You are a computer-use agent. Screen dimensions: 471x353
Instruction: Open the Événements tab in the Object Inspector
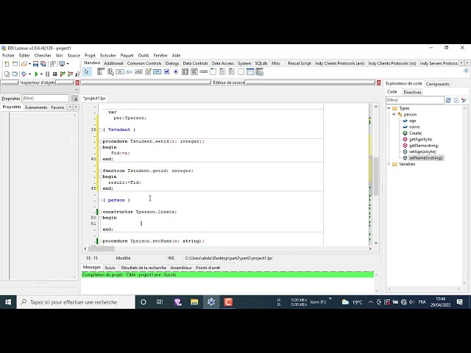click(x=36, y=107)
